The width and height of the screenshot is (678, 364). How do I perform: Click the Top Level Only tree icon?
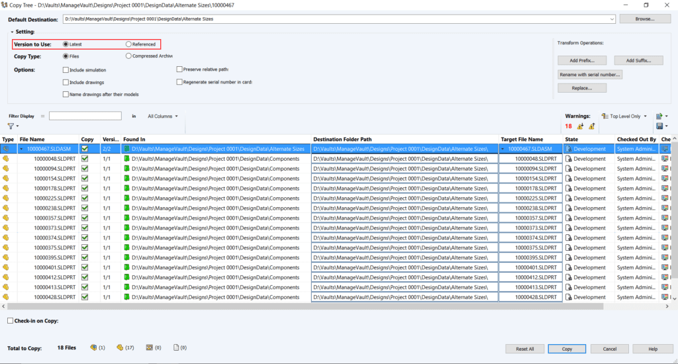(x=605, y=116)
